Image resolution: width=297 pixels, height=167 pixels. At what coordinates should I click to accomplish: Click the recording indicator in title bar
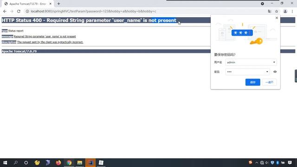tap(262, 4)
